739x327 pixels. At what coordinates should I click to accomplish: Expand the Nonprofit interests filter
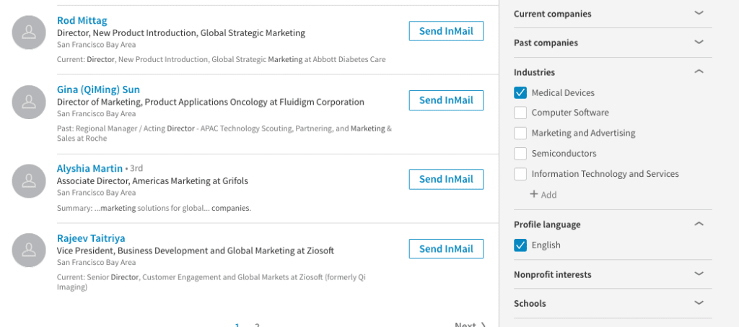(x=698, y=274)
